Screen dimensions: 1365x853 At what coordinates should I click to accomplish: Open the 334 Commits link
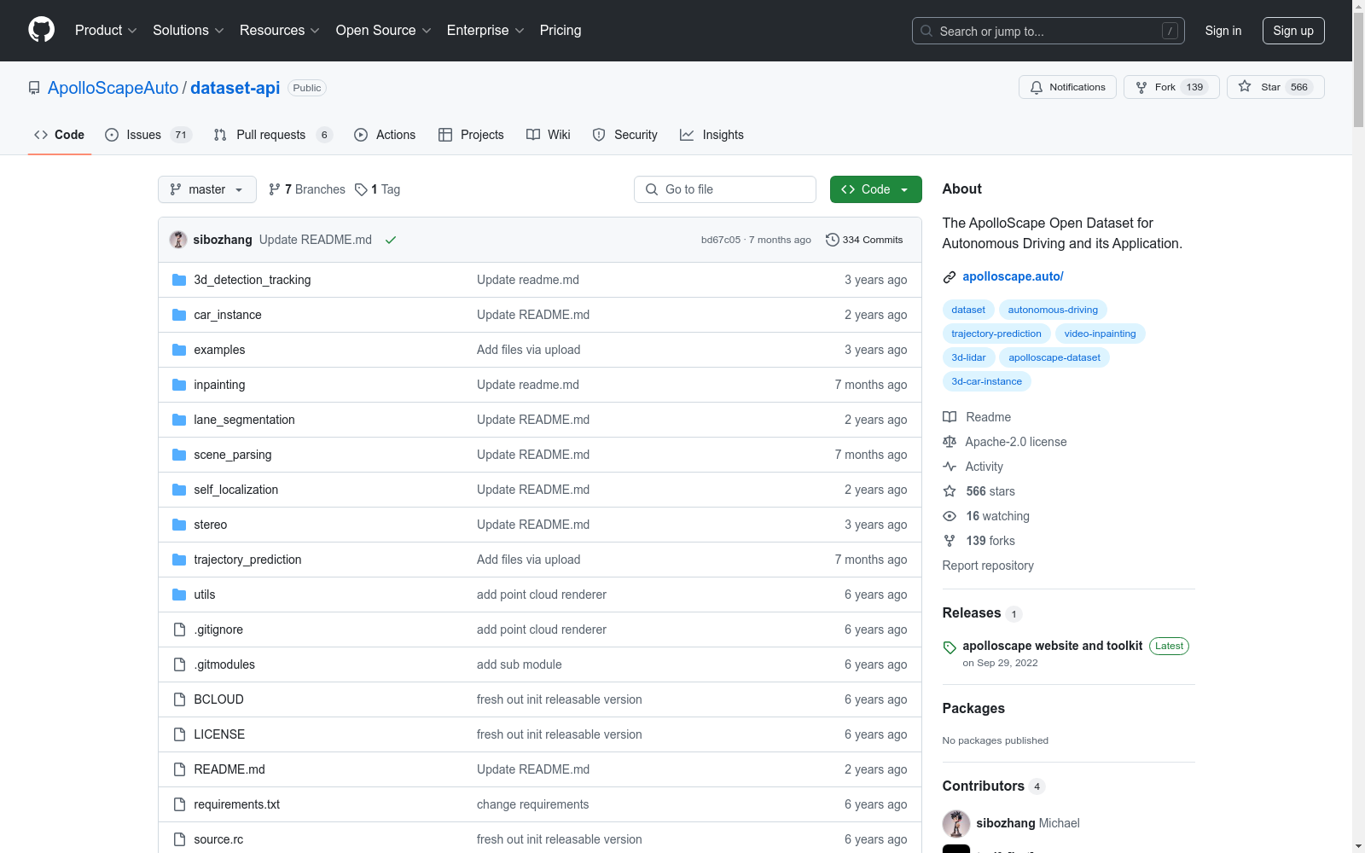(864, 240)
